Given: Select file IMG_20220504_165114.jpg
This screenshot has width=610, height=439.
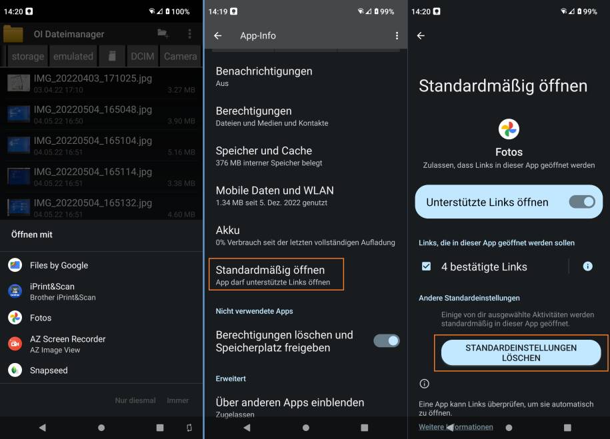Looking at the screenshot, I should pyautogui.click(x=101, y=177).
